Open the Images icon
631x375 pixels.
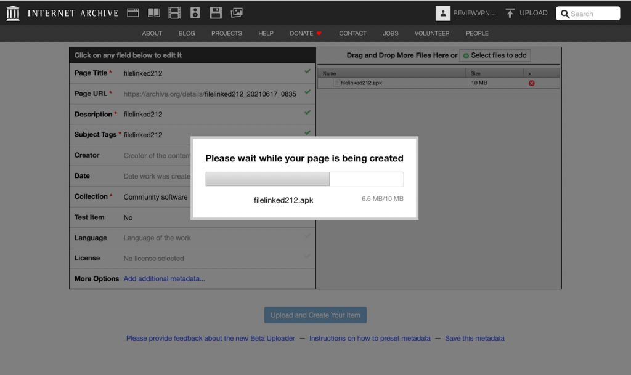pyautogui.click(x=237, y=13)
